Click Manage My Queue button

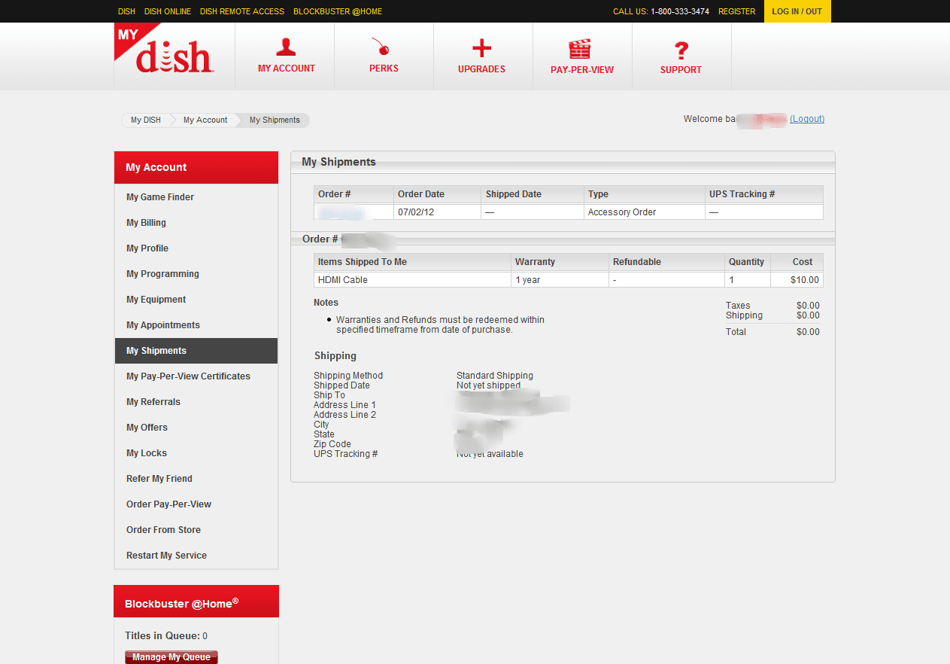pos(171,657)
